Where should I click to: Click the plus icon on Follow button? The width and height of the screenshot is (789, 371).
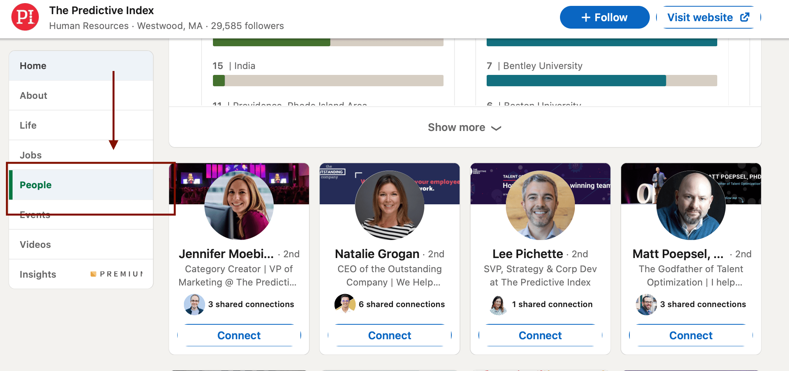tap(586, 18)
